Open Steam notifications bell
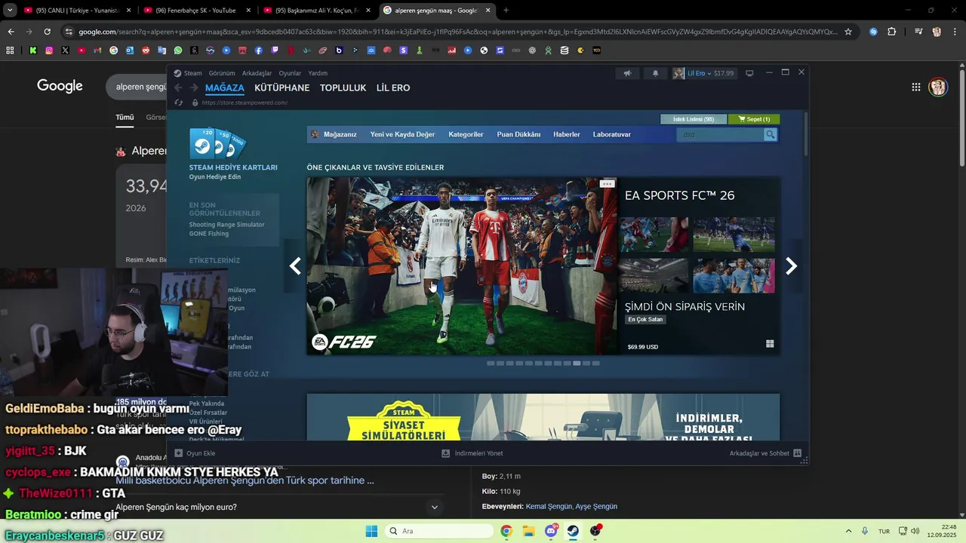Image resolution: width=966 pixels, height=543 pixels. [x=655, y=73]
